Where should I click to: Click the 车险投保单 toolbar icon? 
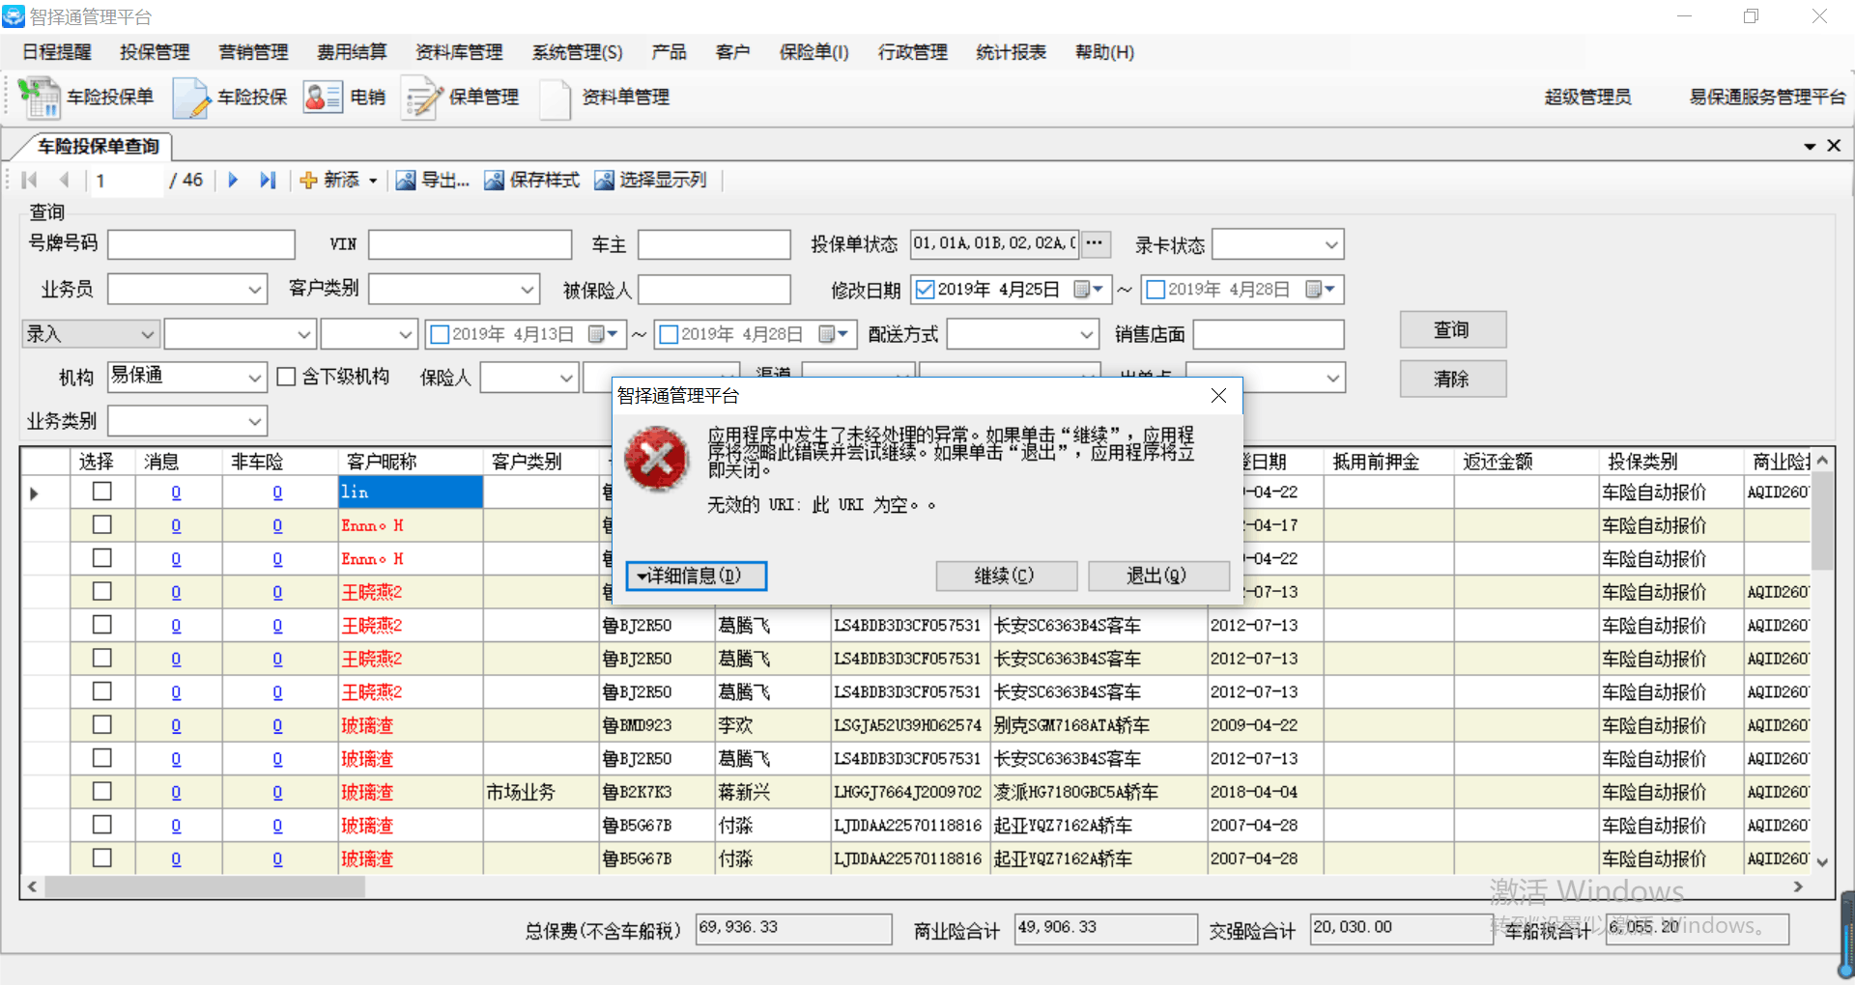click(x=40, y=98)
